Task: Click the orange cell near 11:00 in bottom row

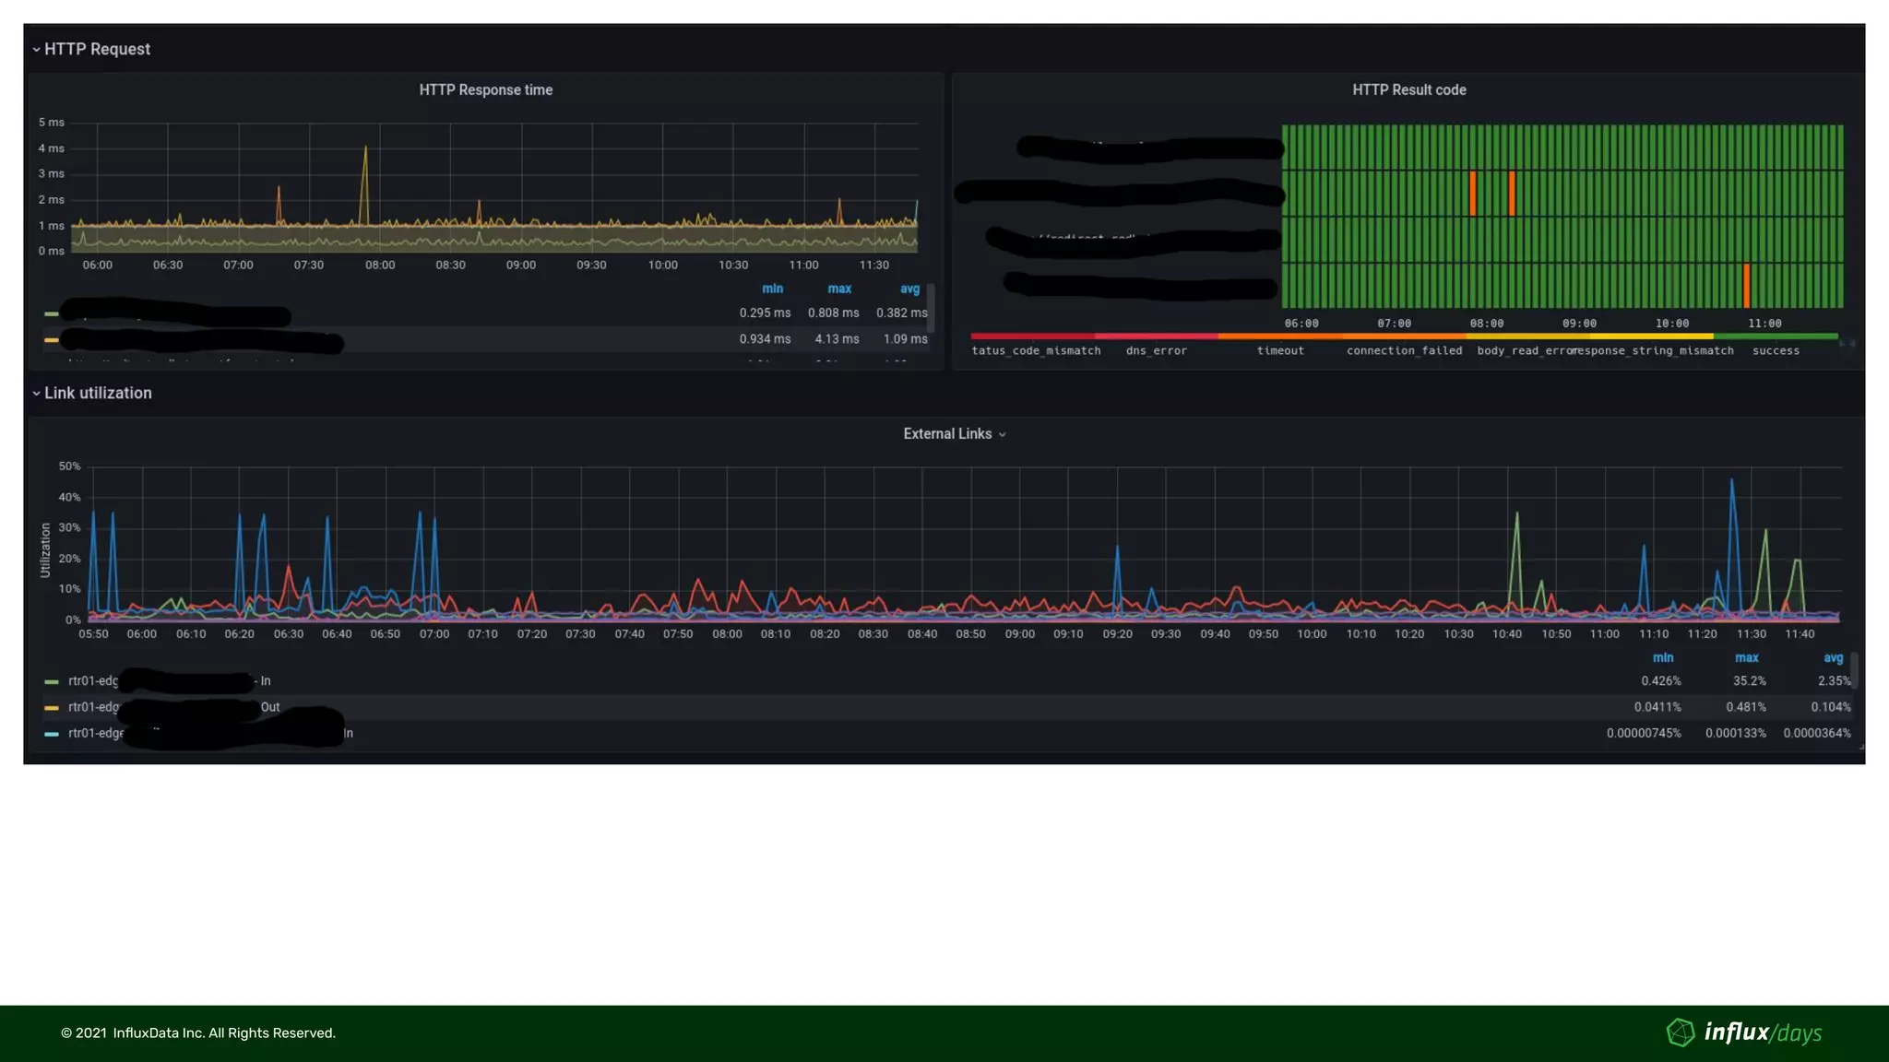Action: pyautogui.click(x=1746, y=286)
